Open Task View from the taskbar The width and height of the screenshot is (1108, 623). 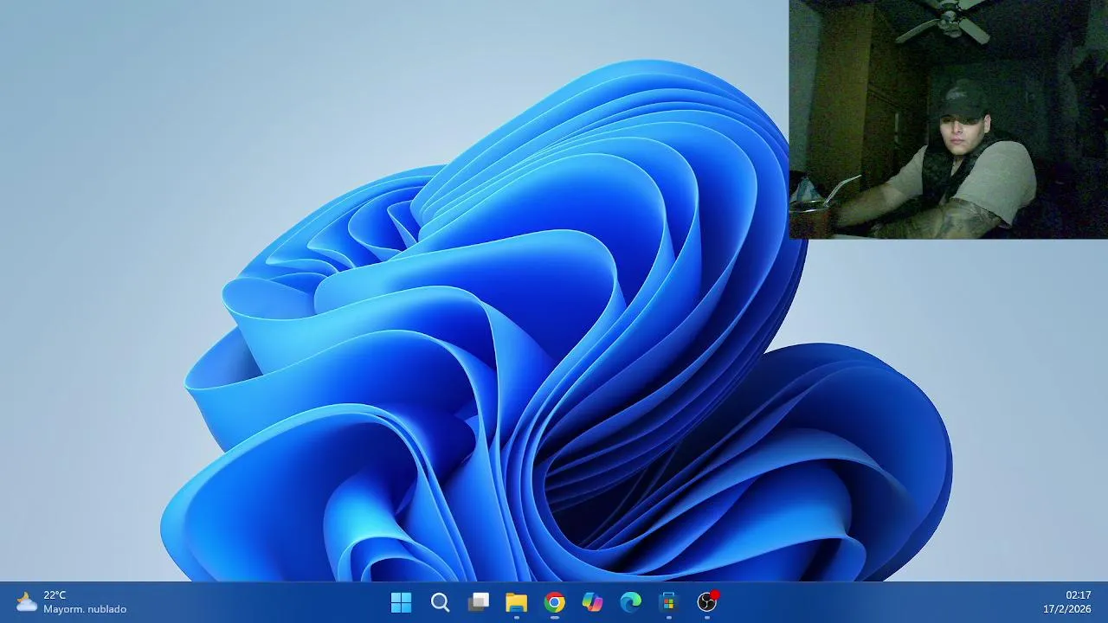point(478,602)
